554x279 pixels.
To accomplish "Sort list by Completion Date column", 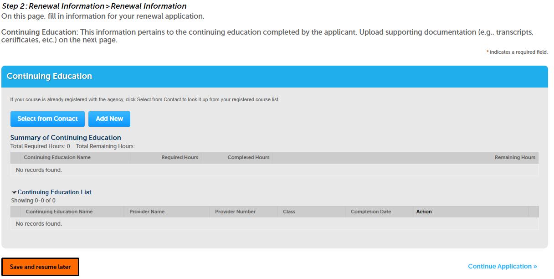I will [370, 212].
